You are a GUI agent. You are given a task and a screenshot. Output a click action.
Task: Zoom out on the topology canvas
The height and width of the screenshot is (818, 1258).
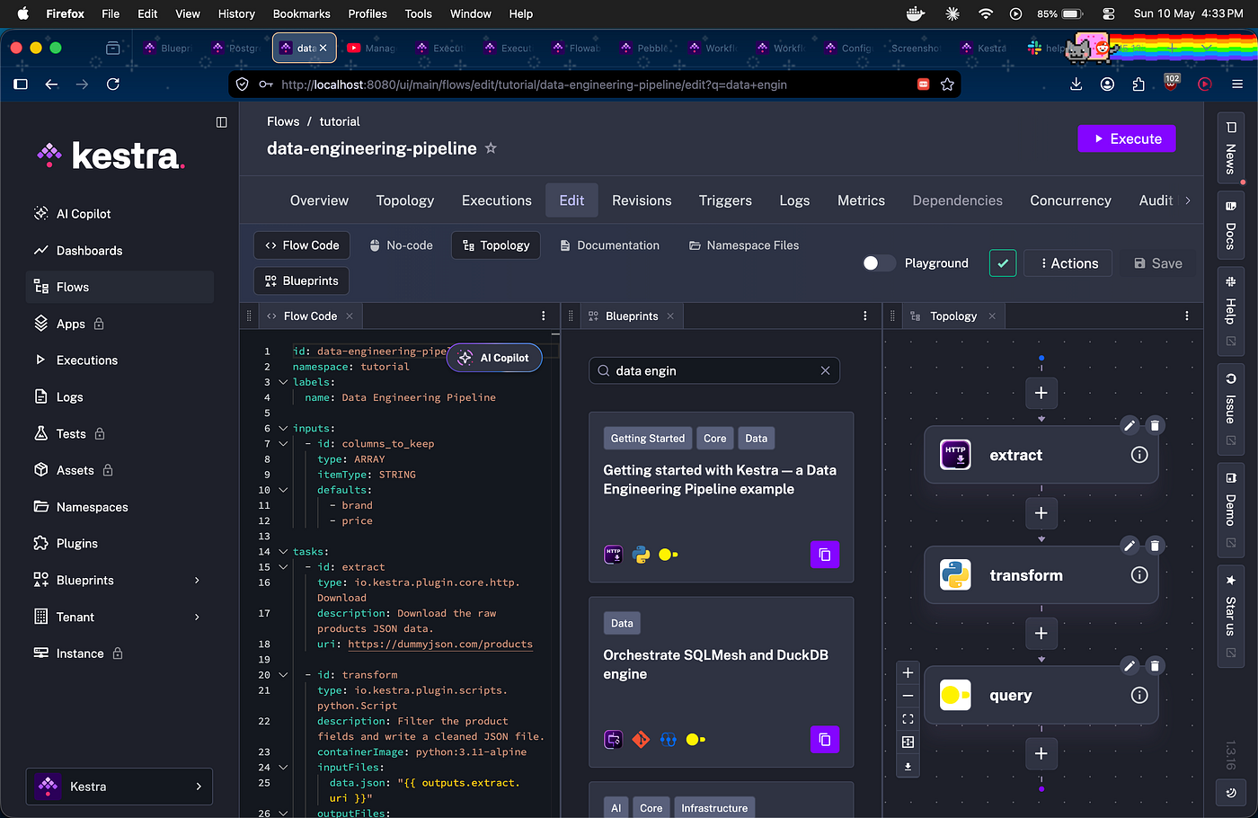click(x=908, y=696)
